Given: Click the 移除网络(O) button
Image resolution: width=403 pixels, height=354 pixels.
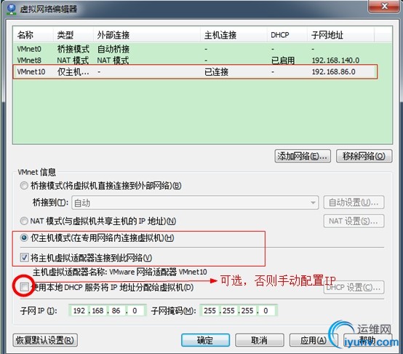Looking at the screenshot, I should coord(364,156).
